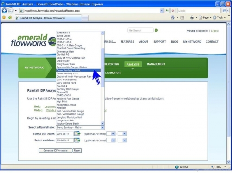Select Byrne Creek in site list
Viewport: 232px width, 173px height.
[78, 36]
